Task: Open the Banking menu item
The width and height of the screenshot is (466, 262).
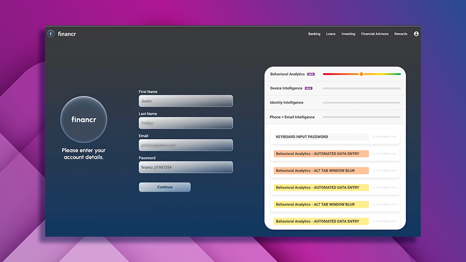Action: 314,34
